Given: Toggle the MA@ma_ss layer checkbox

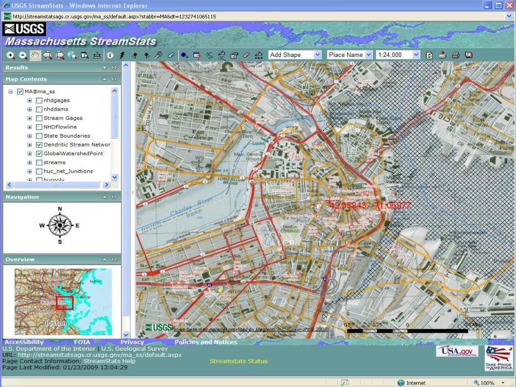Looking at the screenshot, I should click(20, 92).
